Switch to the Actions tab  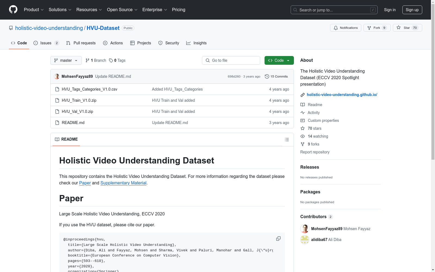pos(113,43)
